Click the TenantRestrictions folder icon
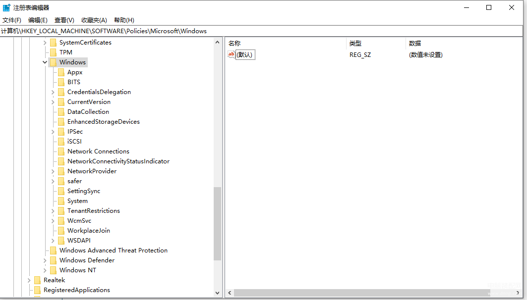The height and width of the screenshot is (300, 527). coord(61,211)
